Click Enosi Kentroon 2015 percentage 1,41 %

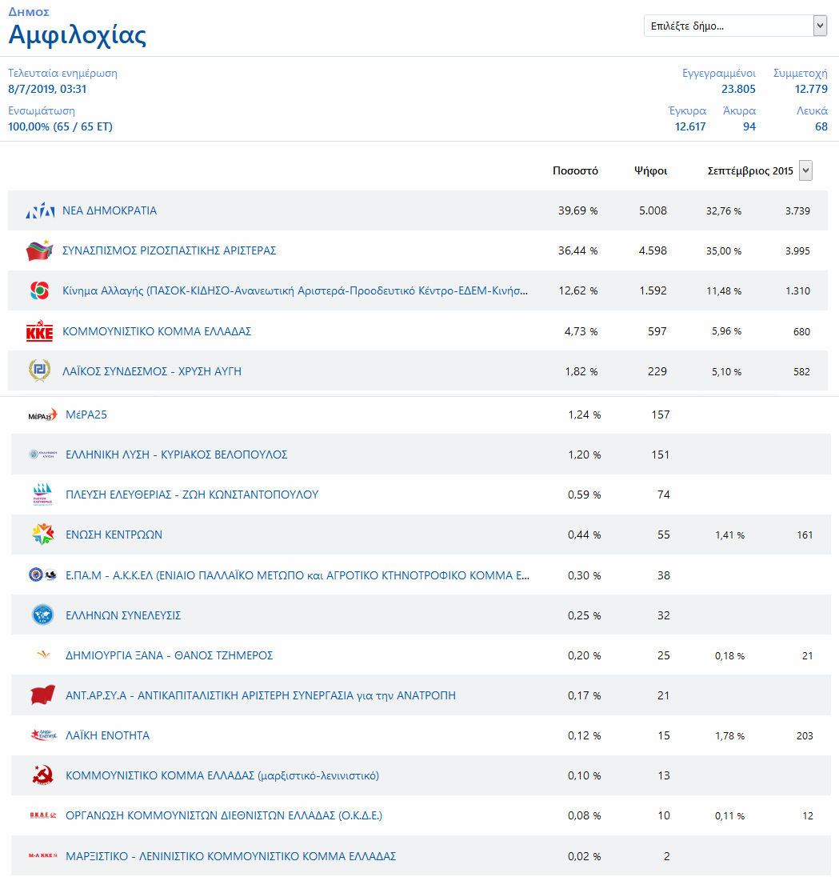730,535
